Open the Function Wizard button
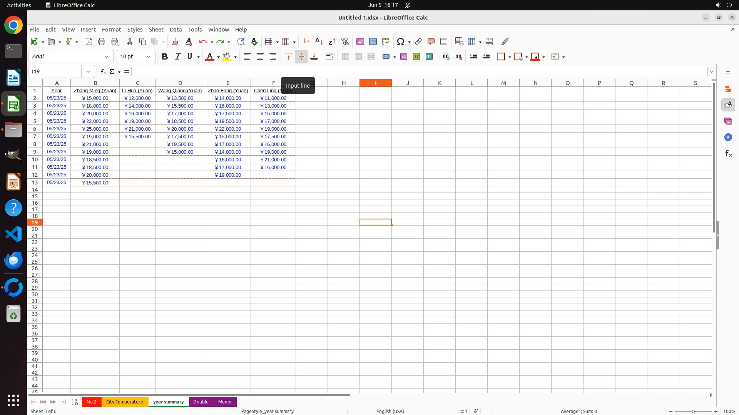Image resolution: width=739 pixels, height=415 pixels. point(103,71)
